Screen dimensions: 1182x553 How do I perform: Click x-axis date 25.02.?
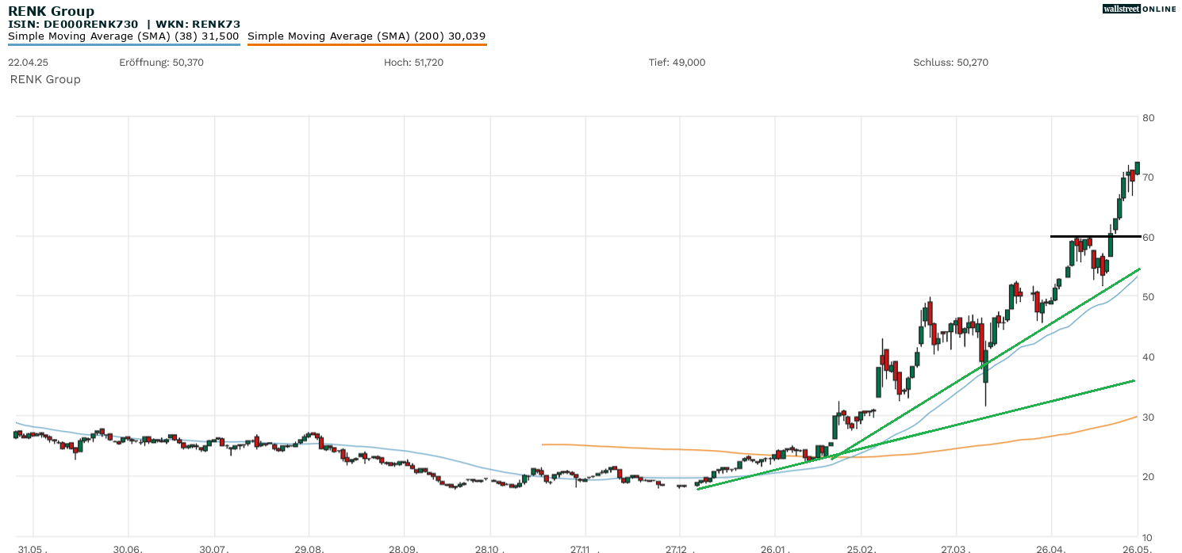click(862, 548)
